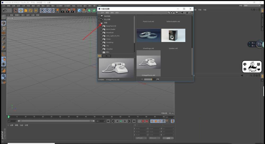265x144 pixels.
Task: Toggle Position keyframe recording icon
Action: [152, 121]
